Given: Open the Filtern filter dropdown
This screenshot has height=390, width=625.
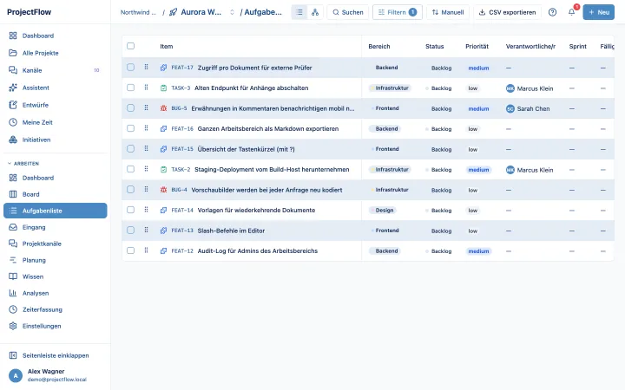Looking at the screenshot, I should click(397, 12).
